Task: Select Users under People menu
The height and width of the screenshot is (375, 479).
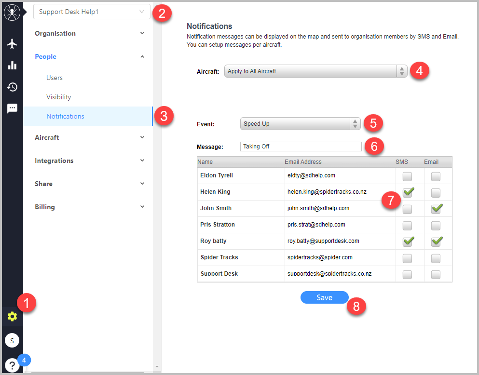Action: (55, 78)
